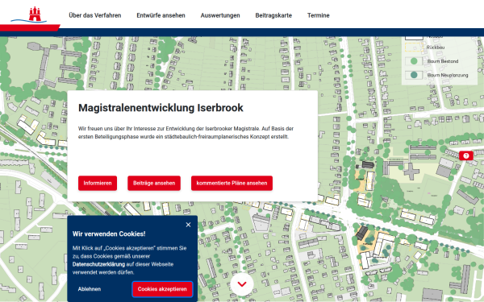Image resolution: width=484 pixels, height=302 pixels.
Task: Open the Über das Verfahren menu
Action: pos(94,15)
